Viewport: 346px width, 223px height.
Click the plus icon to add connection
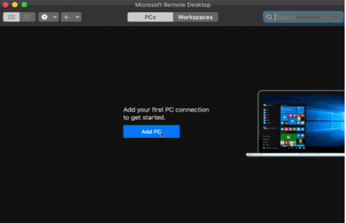click(66, 17)
